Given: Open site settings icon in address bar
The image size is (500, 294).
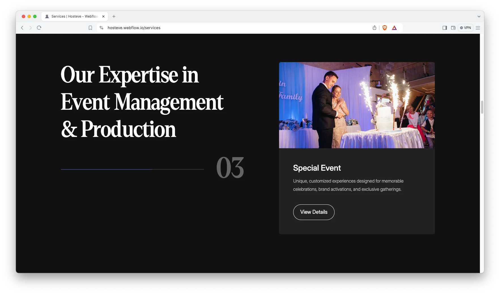Looking at the screenshot, I should click(x=101, y=28).
